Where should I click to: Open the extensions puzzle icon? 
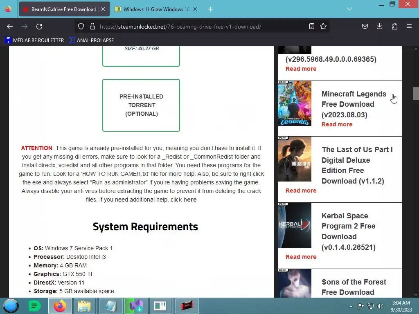[394, 27]
